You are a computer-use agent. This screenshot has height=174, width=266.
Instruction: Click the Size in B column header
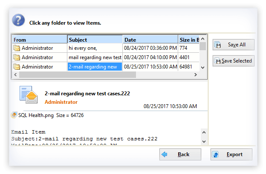pos(189,40)
